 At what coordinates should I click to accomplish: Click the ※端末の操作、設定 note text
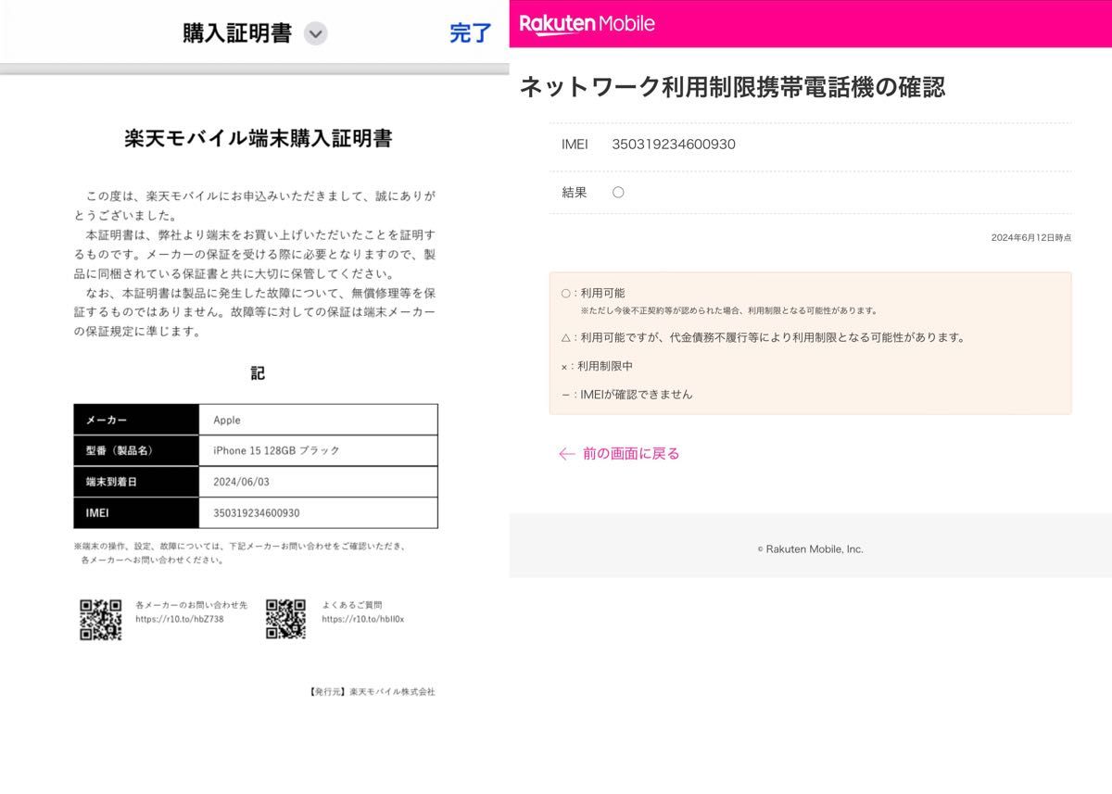239,553
